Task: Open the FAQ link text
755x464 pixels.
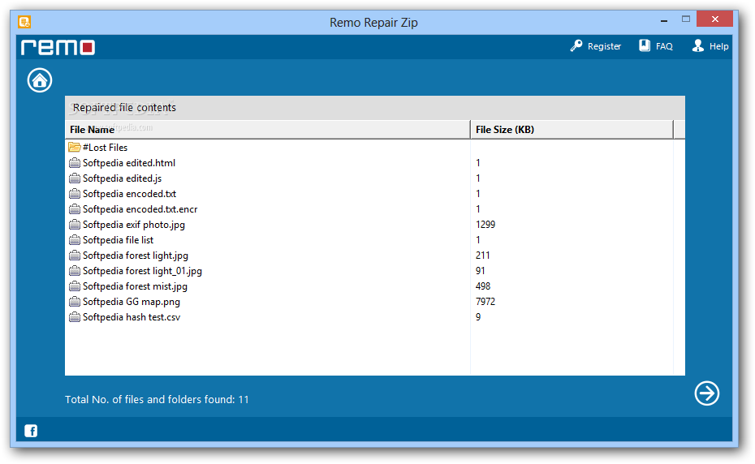Action: (x=664, y=46)
